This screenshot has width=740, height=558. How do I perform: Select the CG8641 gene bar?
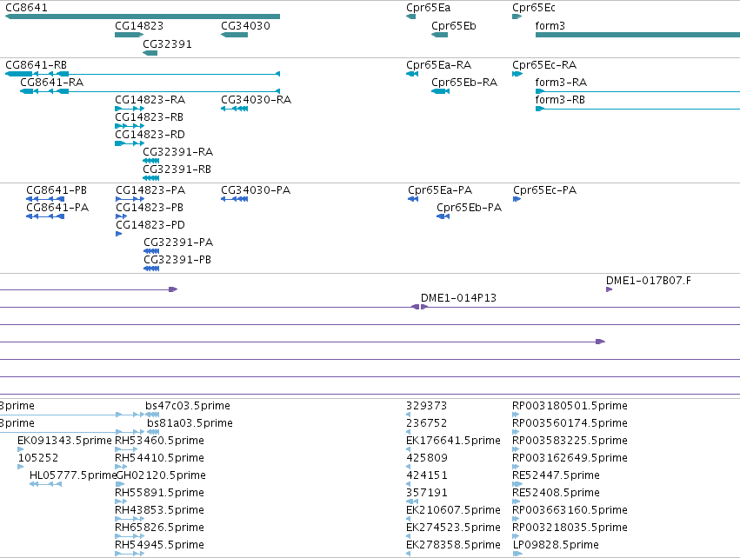(x=143, y=17)
